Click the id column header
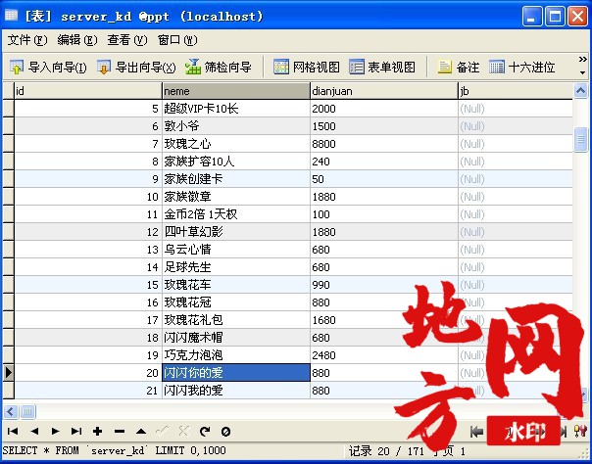Image resolution: width=592 pixels, height=464 pixels. (88, 91)
